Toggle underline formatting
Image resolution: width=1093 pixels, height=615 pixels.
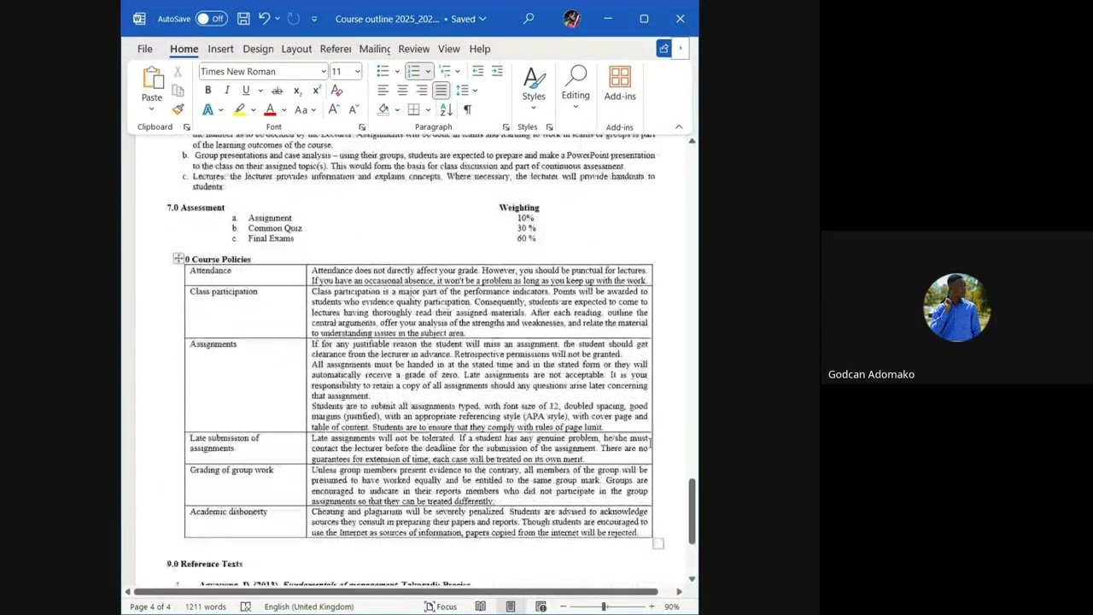(246, 91)
